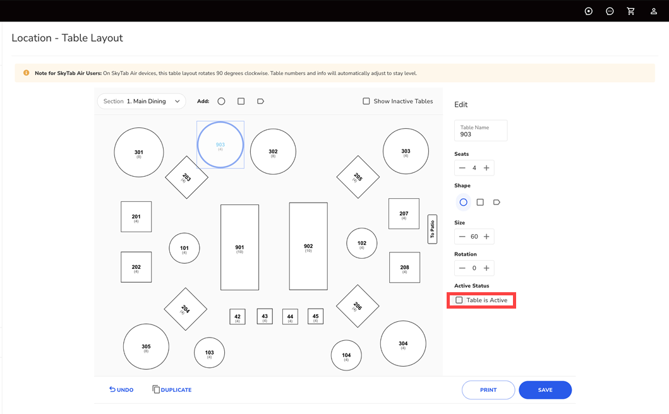The image size is (669, 414).
Task: Click the chat message icon in header
Action: 610,11
